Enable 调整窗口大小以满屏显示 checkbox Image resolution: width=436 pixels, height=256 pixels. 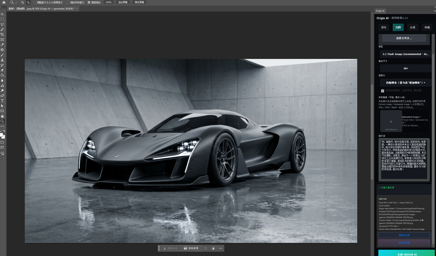point(35,2)
